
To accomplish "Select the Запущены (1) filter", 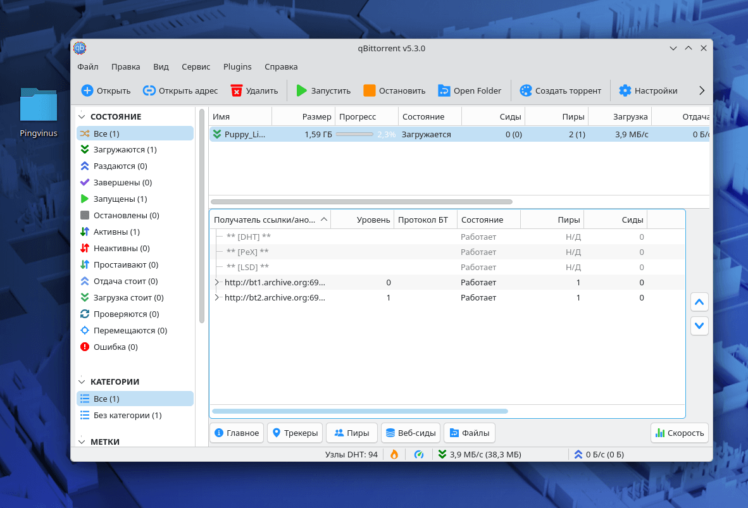I will click(135, 199).
